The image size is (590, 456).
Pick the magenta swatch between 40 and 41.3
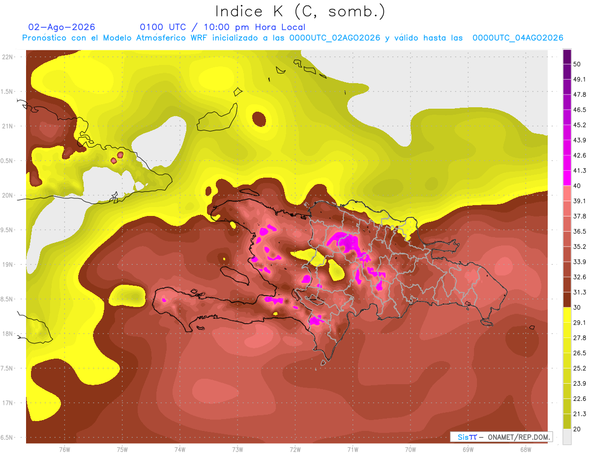click(x=567, y=178)
